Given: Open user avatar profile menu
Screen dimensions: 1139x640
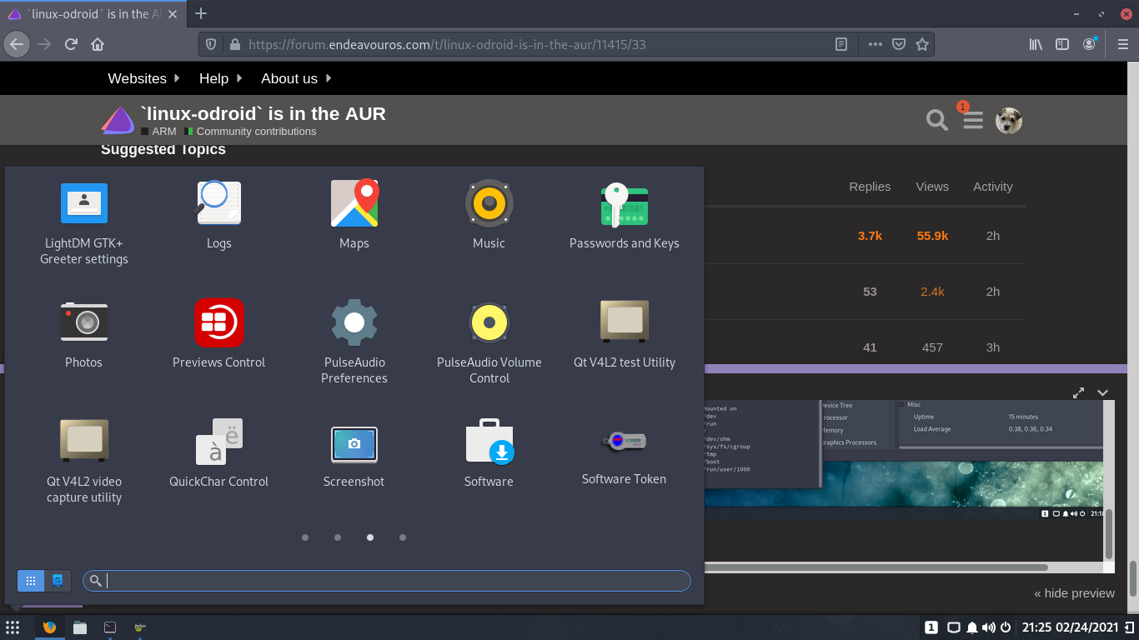Looking at the screenshot, I should (1009, 121).
